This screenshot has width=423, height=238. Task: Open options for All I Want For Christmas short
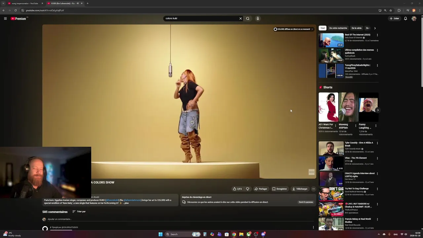335,126
